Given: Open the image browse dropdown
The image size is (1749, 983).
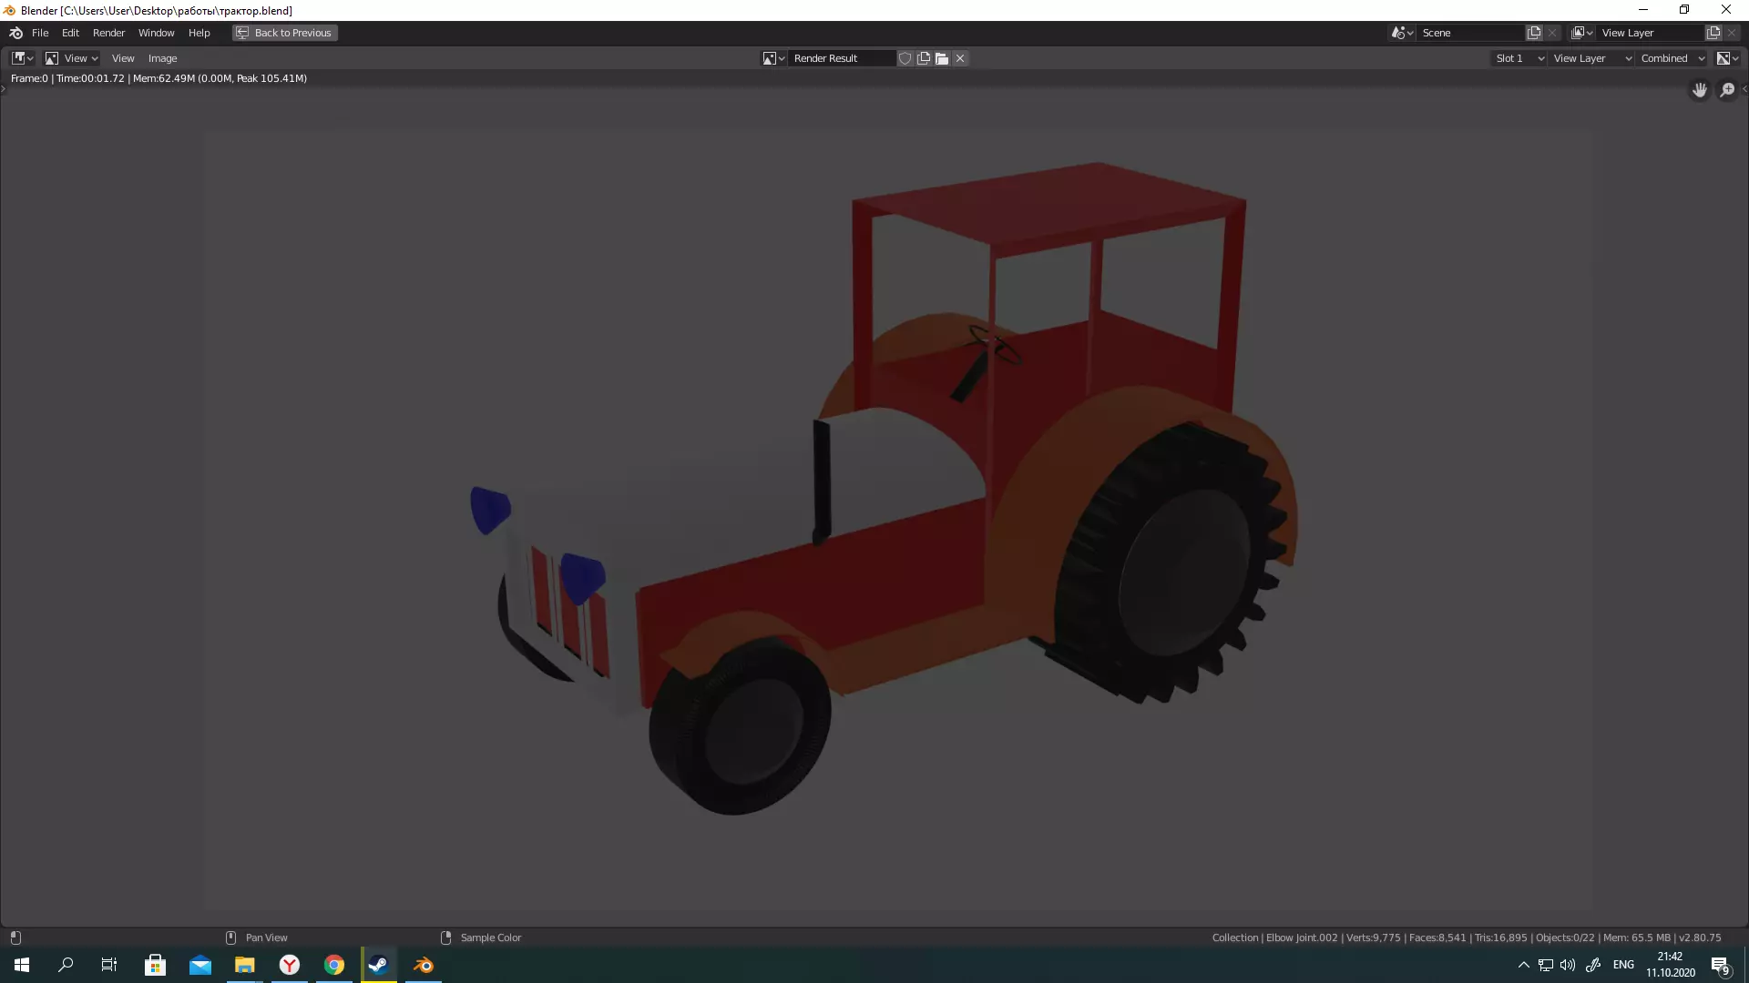Looking at the screenshot, I should pos(773,58).
